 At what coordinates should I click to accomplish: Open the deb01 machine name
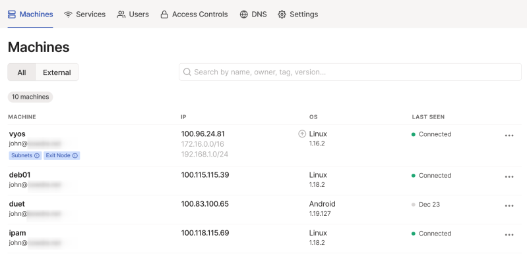(x=20, y=175)
